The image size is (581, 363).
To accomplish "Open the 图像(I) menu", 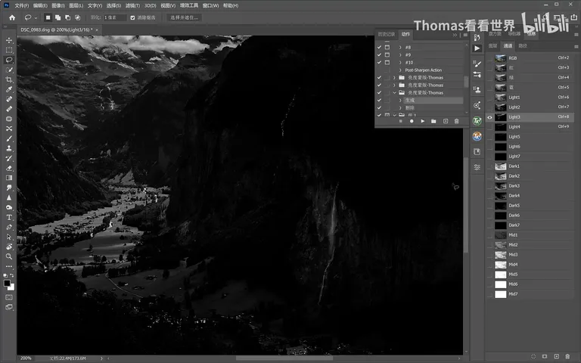I will pyautogui.click(x=57, y=5).
